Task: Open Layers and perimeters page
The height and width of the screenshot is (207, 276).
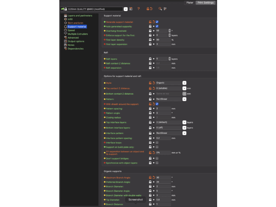Action: (x=80, y=16)
